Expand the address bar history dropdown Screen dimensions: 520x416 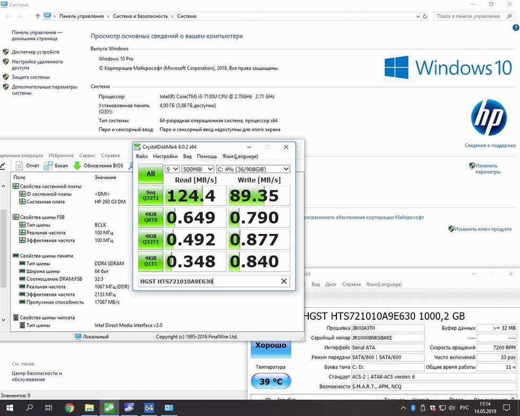pyautogui.click(x=418, y=16)
